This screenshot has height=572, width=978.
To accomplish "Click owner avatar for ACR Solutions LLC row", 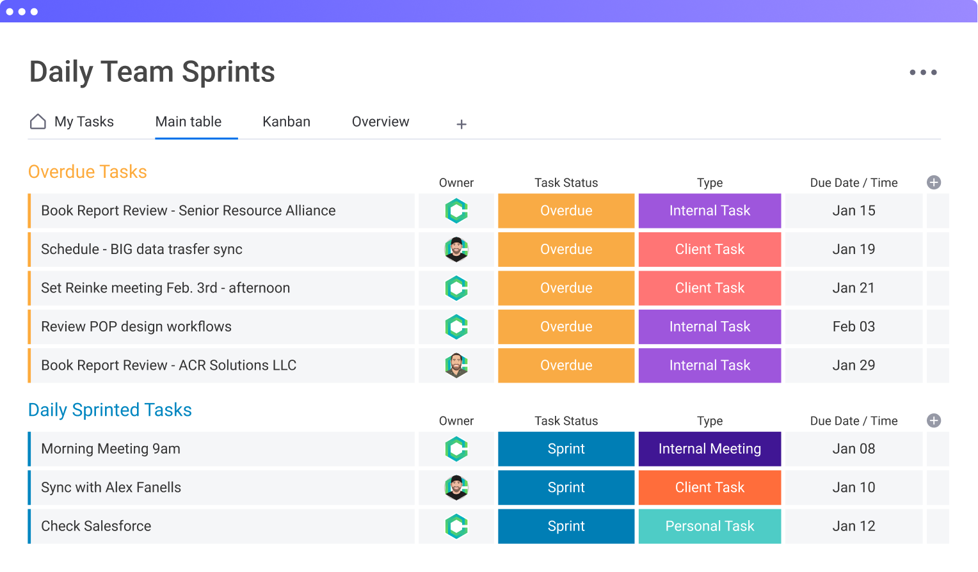I will point(456,365).
